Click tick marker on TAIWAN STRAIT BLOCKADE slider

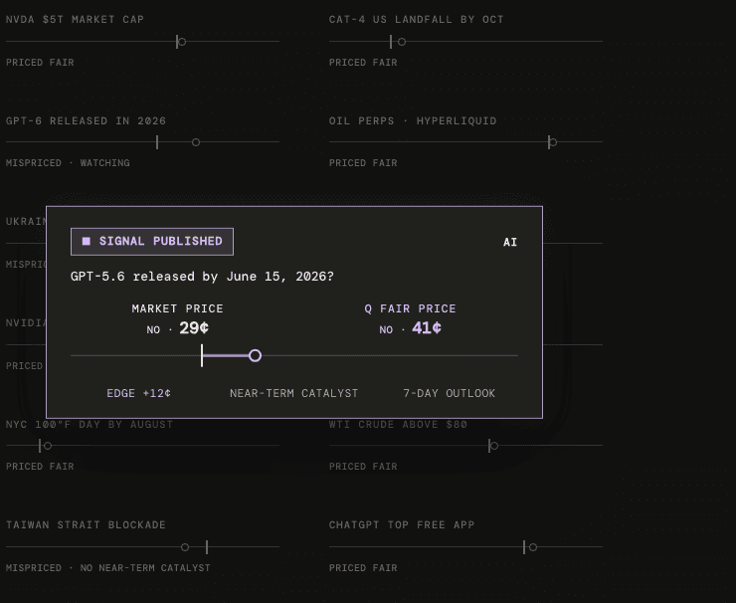[x=207, y=547]
